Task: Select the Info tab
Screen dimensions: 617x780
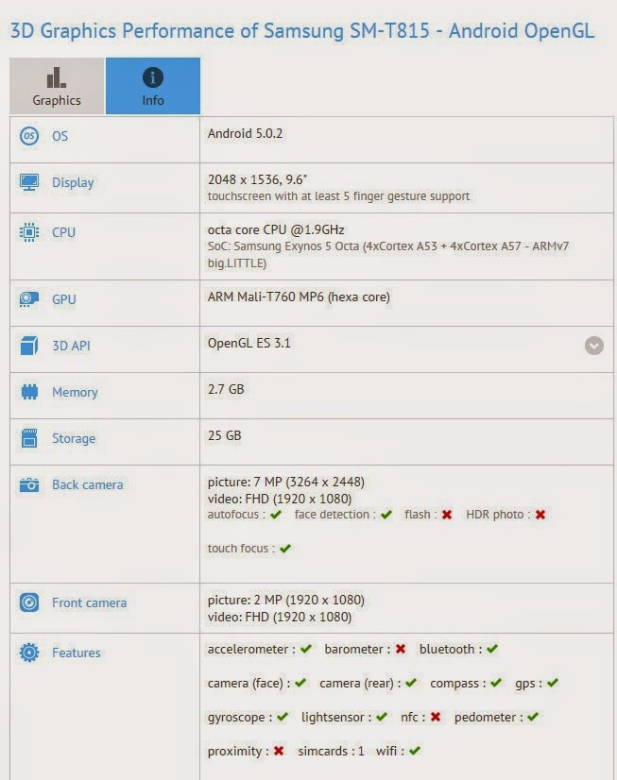Action: (153, 86)
